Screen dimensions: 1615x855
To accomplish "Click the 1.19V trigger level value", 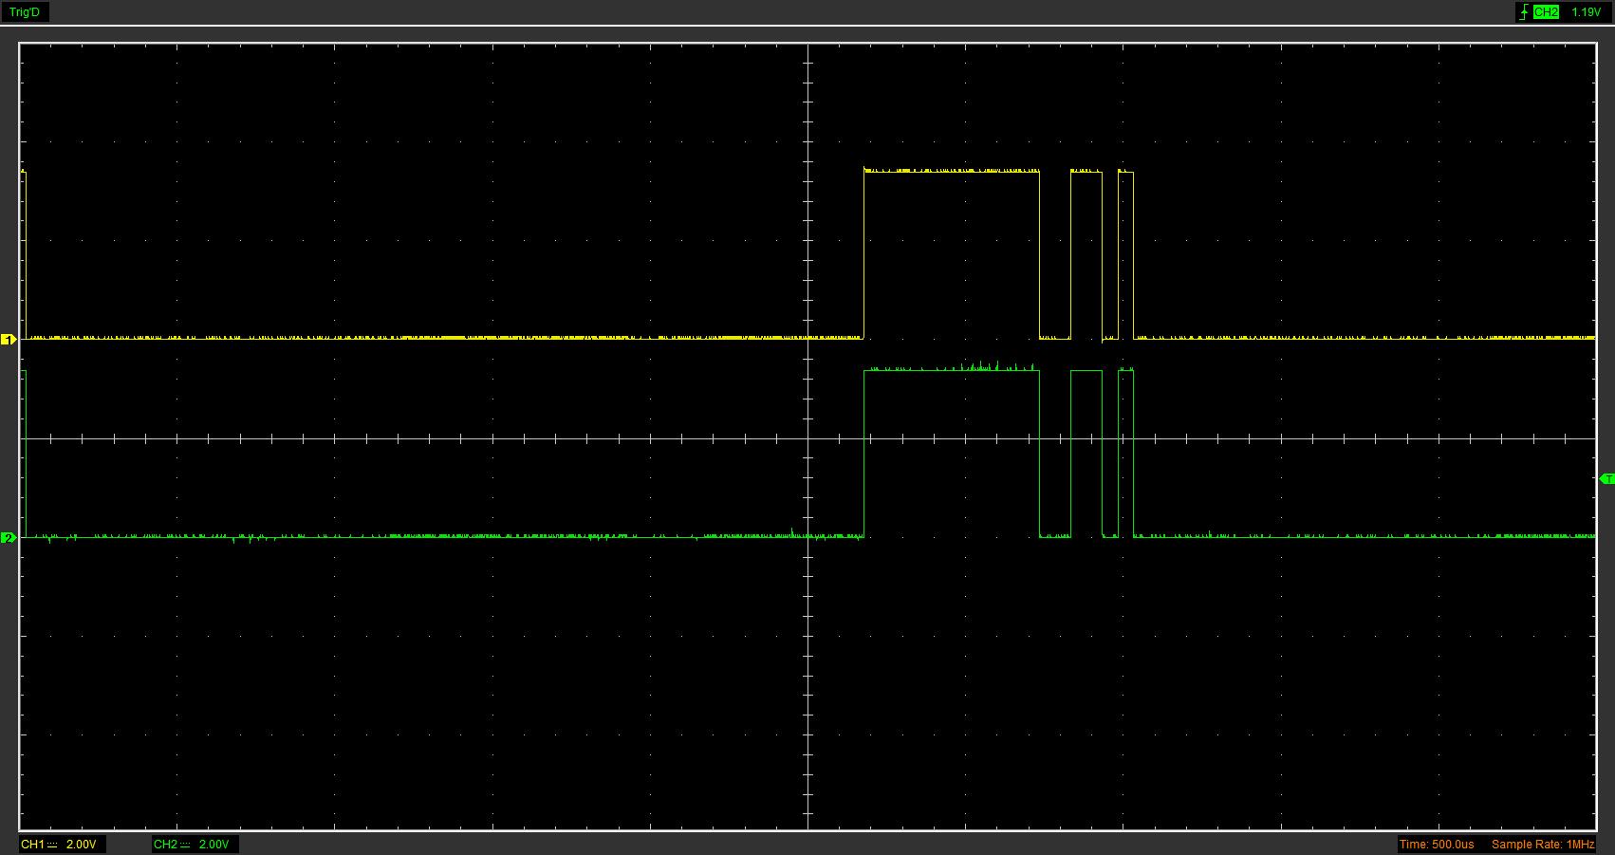I will pos(1586,12).
